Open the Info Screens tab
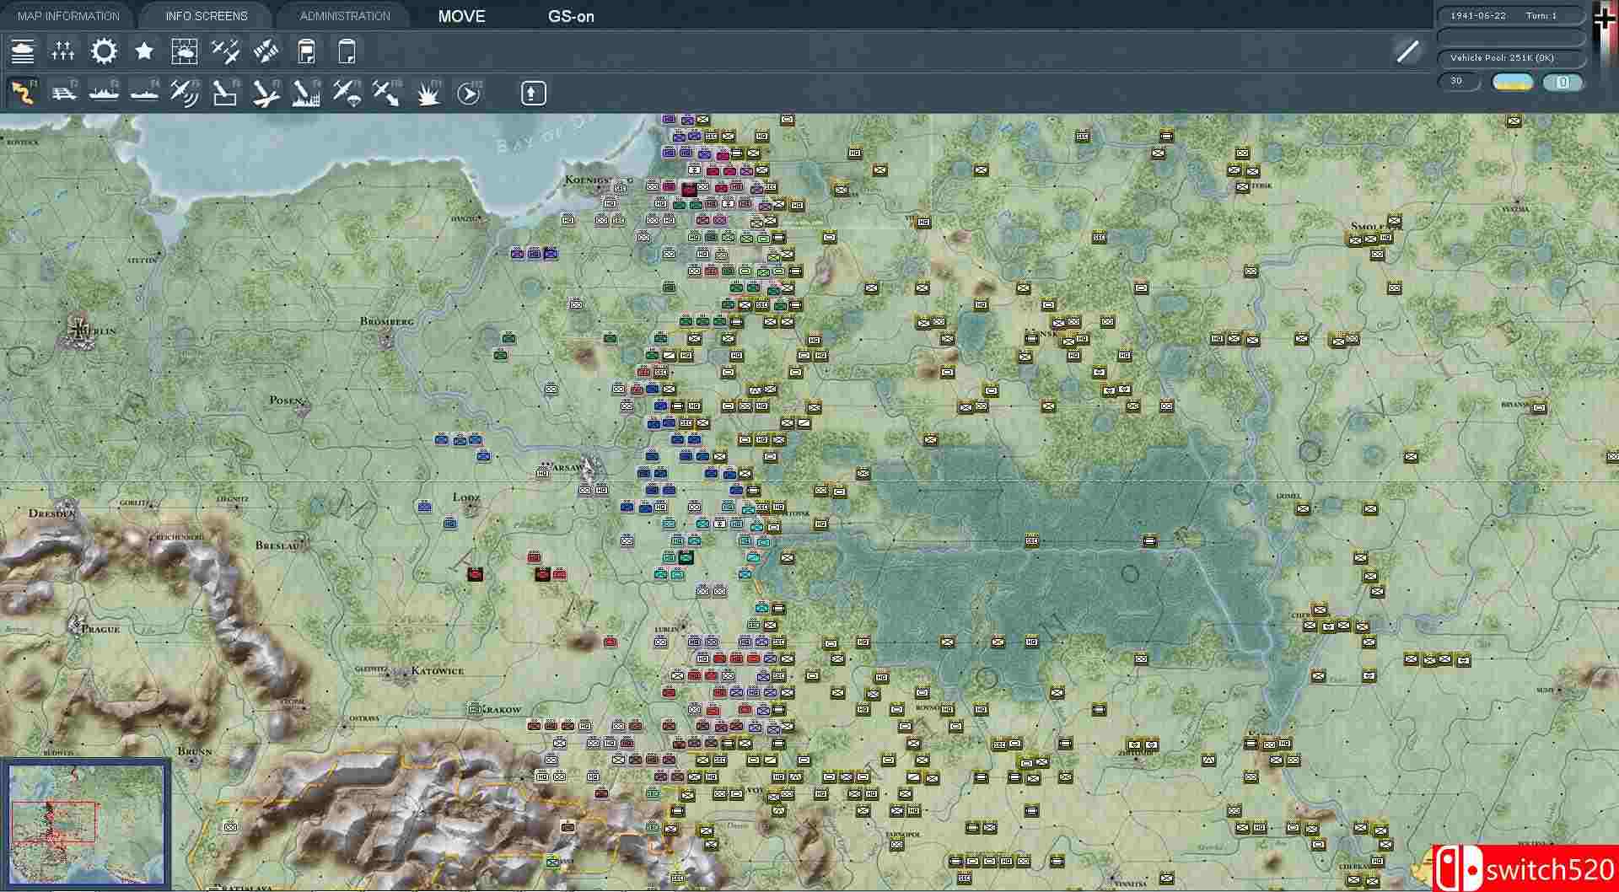This screenshot has width=1619, height=892. pos(207,16)
